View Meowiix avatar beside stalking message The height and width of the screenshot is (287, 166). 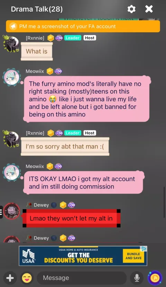[11, 77]
